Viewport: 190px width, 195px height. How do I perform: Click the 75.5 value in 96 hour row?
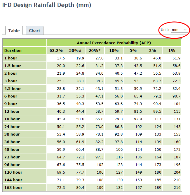point(80,165)
